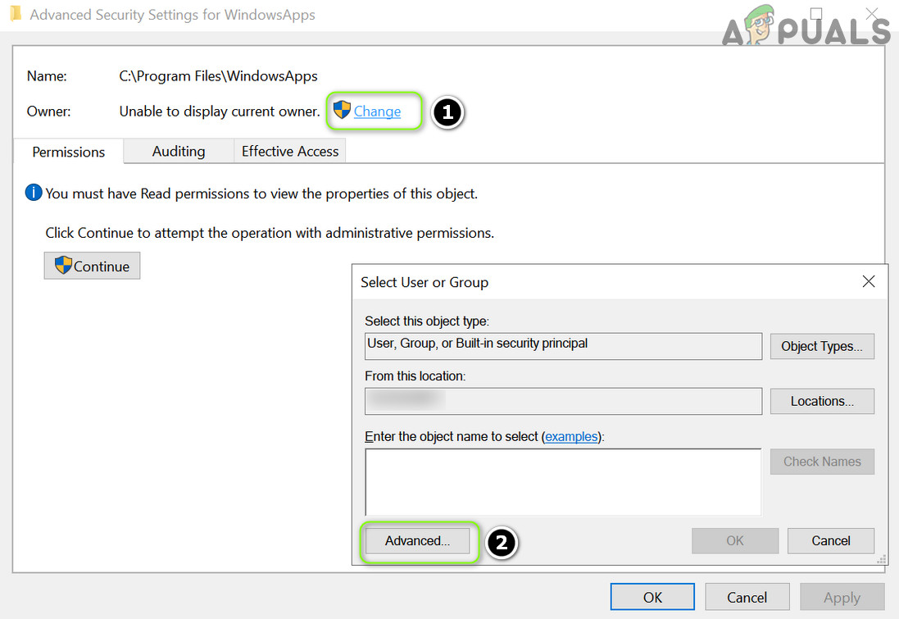This screenshot has width=899, height=619.
Task: Click the Locations button
Action: click(x=822, y=401)
